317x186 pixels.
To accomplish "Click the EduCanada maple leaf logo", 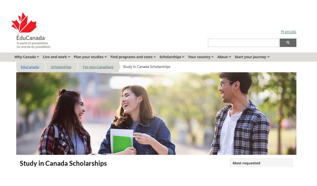I will point(24,23).
